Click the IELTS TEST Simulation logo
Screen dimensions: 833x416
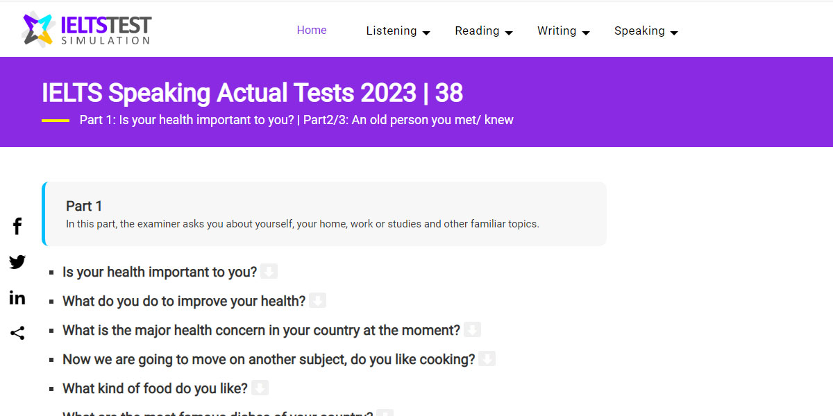pos(86,28)
